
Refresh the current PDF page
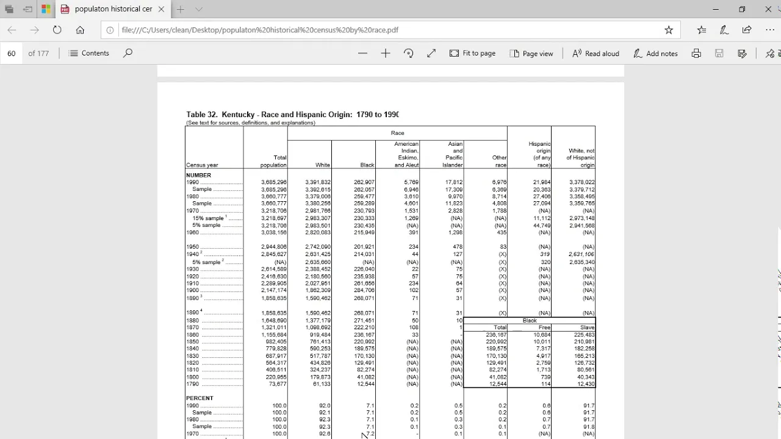point(57,30)
